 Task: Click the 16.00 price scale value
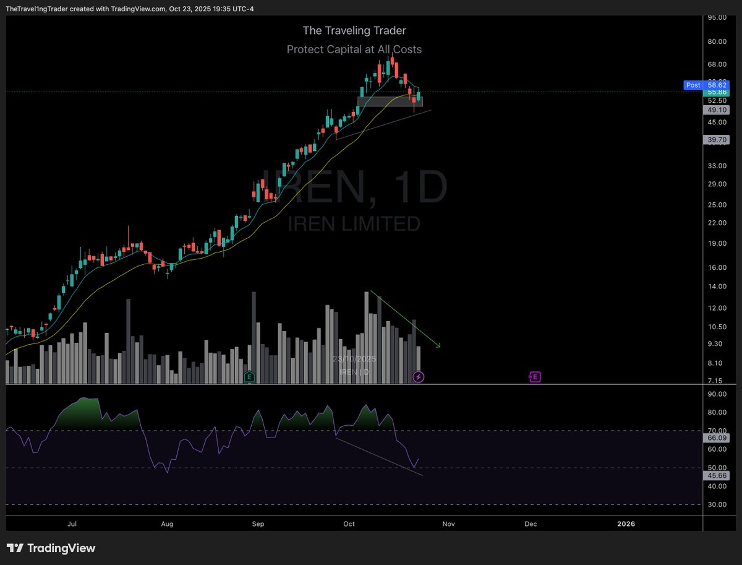[x=717, y=267]
